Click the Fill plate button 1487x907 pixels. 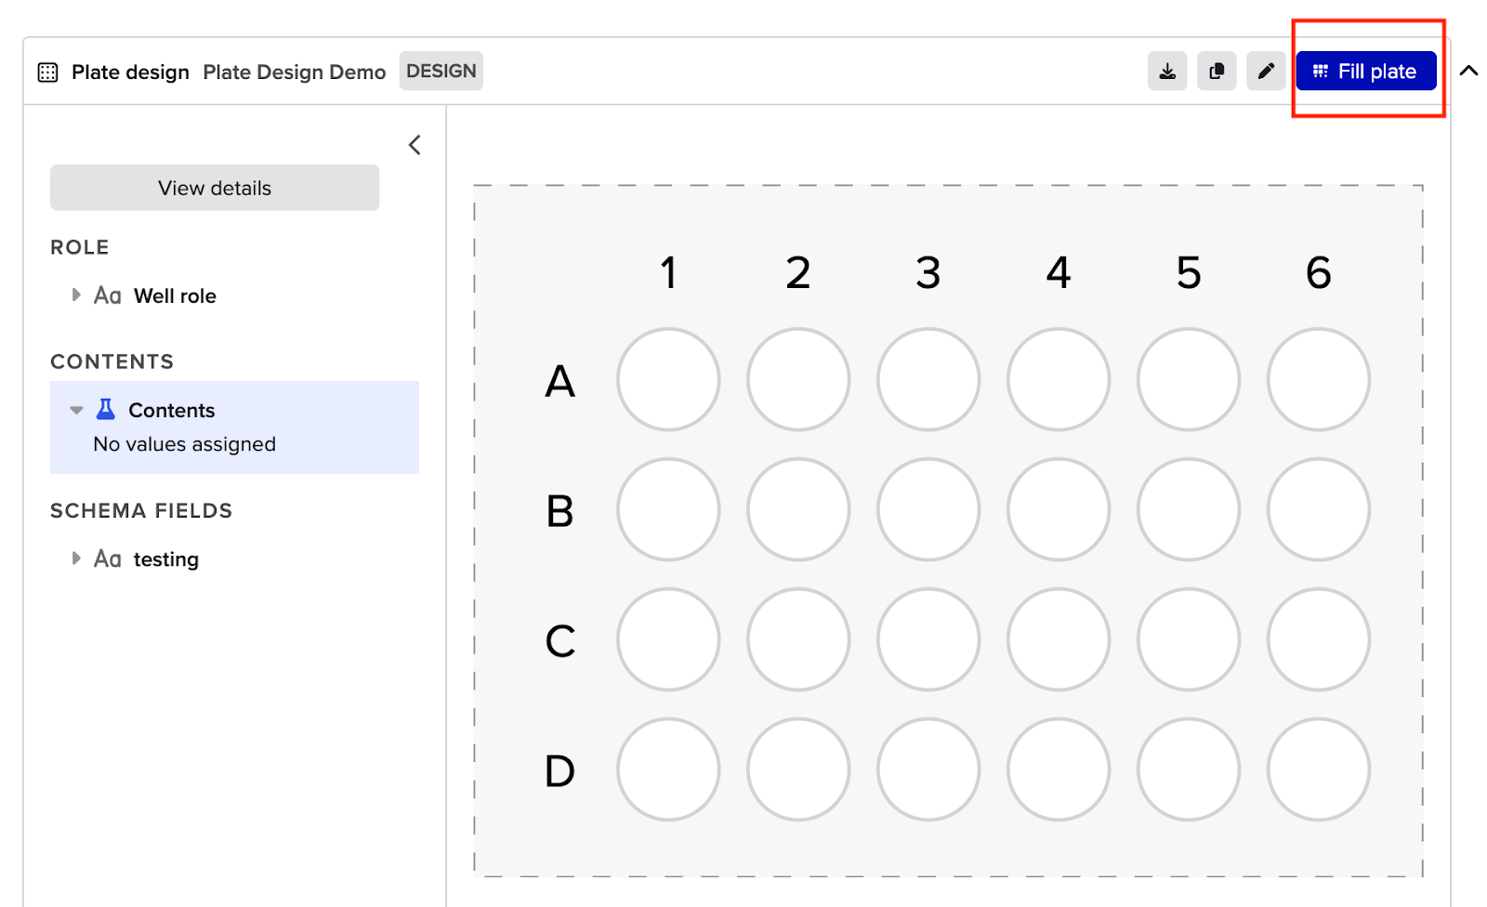coord(1366,72)
